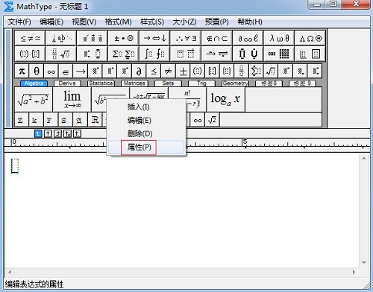This screenshot has height=292, width=373.
Task: Insert the right arrow symbol in the small bar
Action: tap(81, 72)
